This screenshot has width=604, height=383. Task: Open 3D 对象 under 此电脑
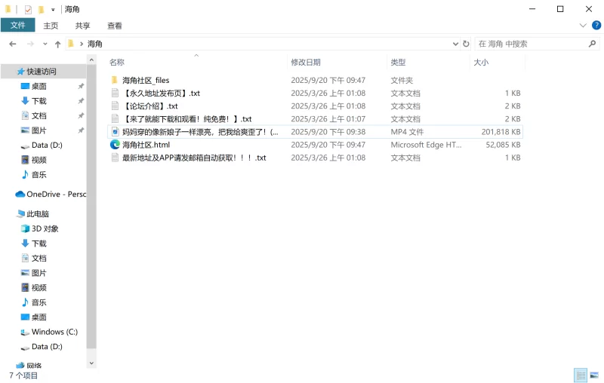(45, 228)
